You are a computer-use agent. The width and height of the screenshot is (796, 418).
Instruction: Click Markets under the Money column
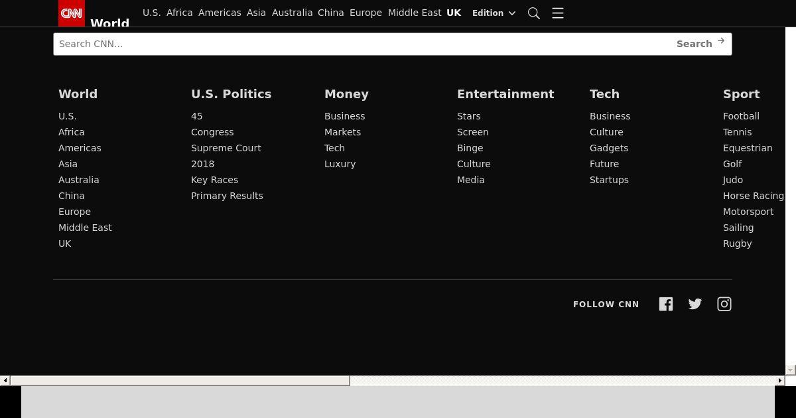342,132
